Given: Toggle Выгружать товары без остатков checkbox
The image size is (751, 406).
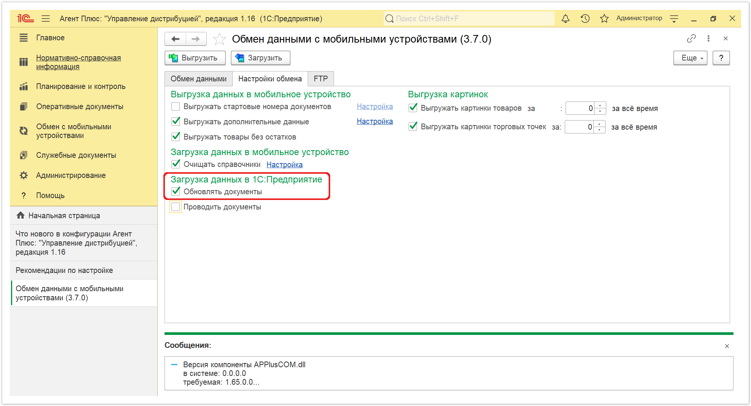Looking at the screenshot, I should point(176,137).
